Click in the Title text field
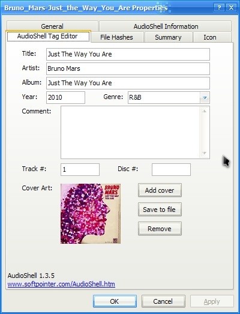Image resolution: width=240 pixels, height=314 pixels. tap(128, 54)
